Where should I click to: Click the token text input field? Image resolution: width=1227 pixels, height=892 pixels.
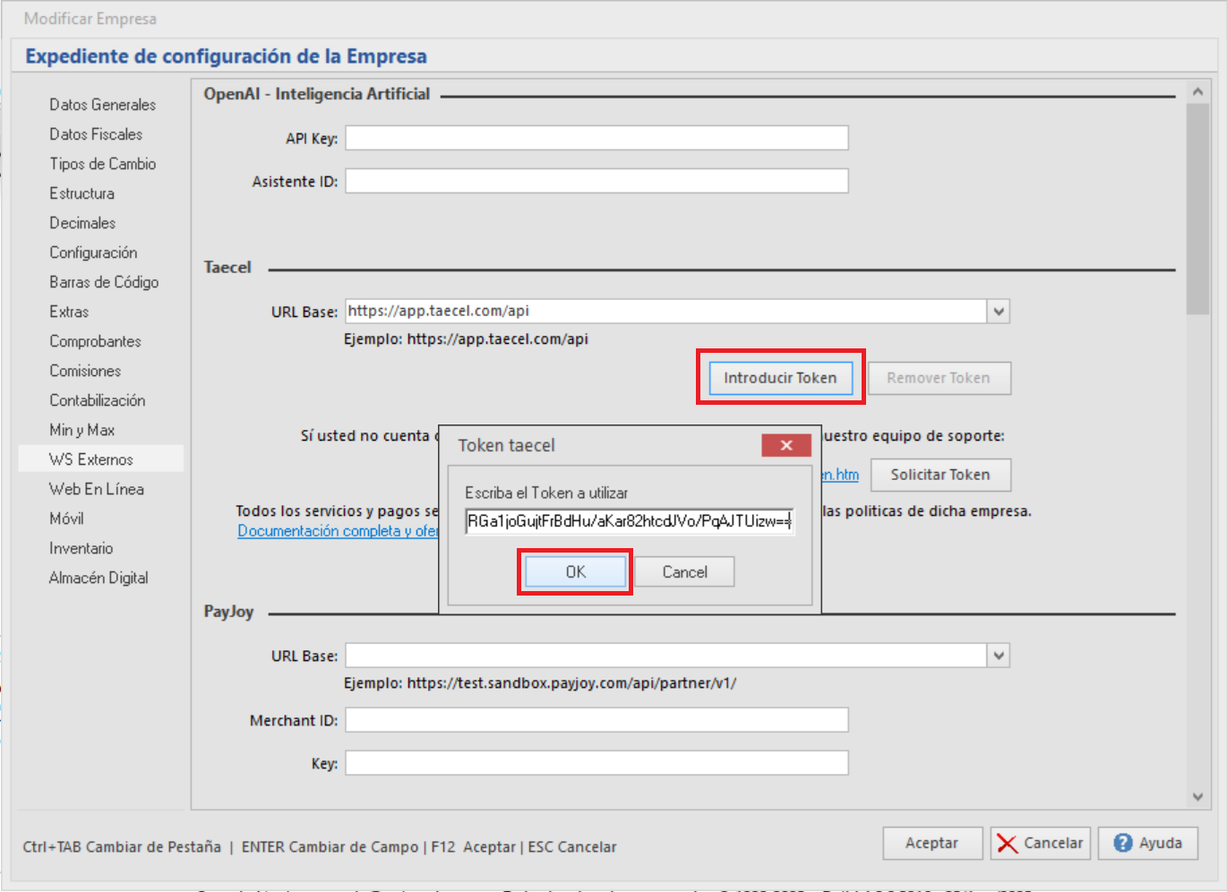[629, 521]
